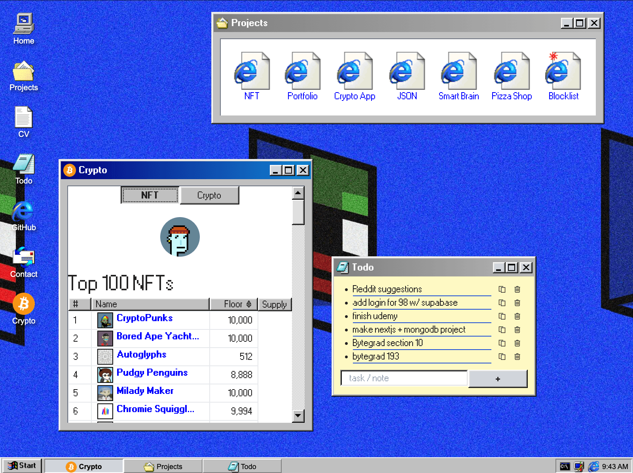Open the Chromie Squiggl collection link
The height and width of the screenshot is (473, 633).
click(155, 409)
